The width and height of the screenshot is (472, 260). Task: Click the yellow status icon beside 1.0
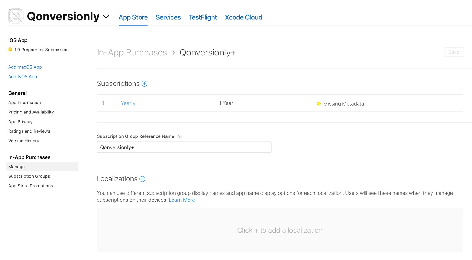click(10, 50)
